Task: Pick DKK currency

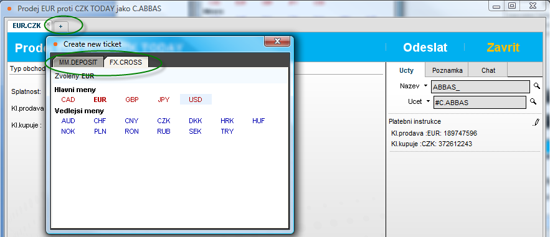Action: coord(196,121)
